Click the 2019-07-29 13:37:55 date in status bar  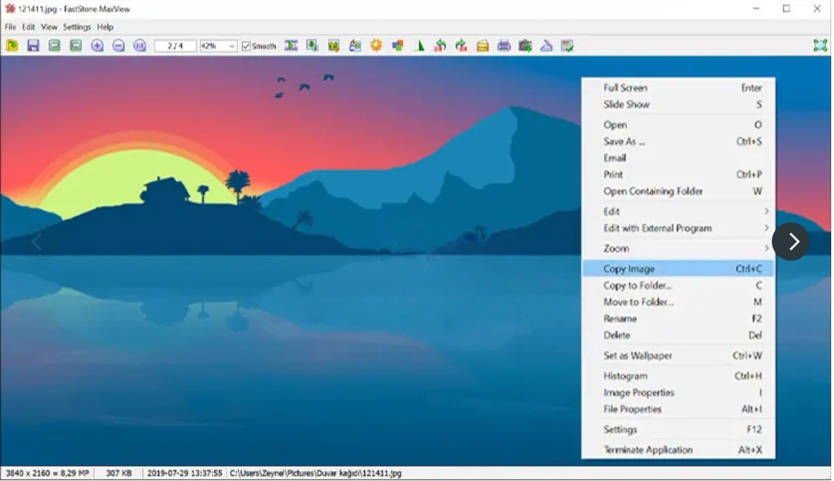184,473
